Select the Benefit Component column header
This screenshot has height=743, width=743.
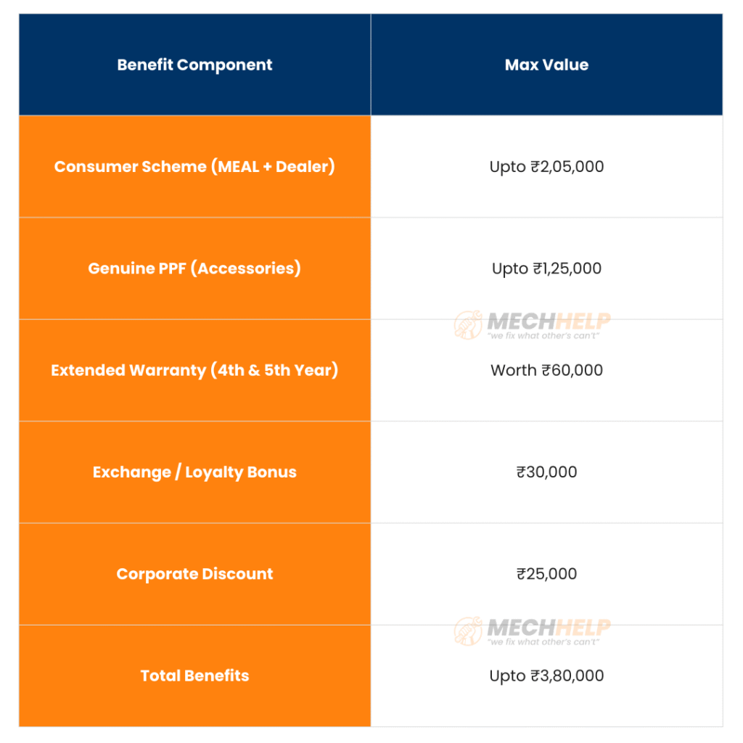(194, 65)
